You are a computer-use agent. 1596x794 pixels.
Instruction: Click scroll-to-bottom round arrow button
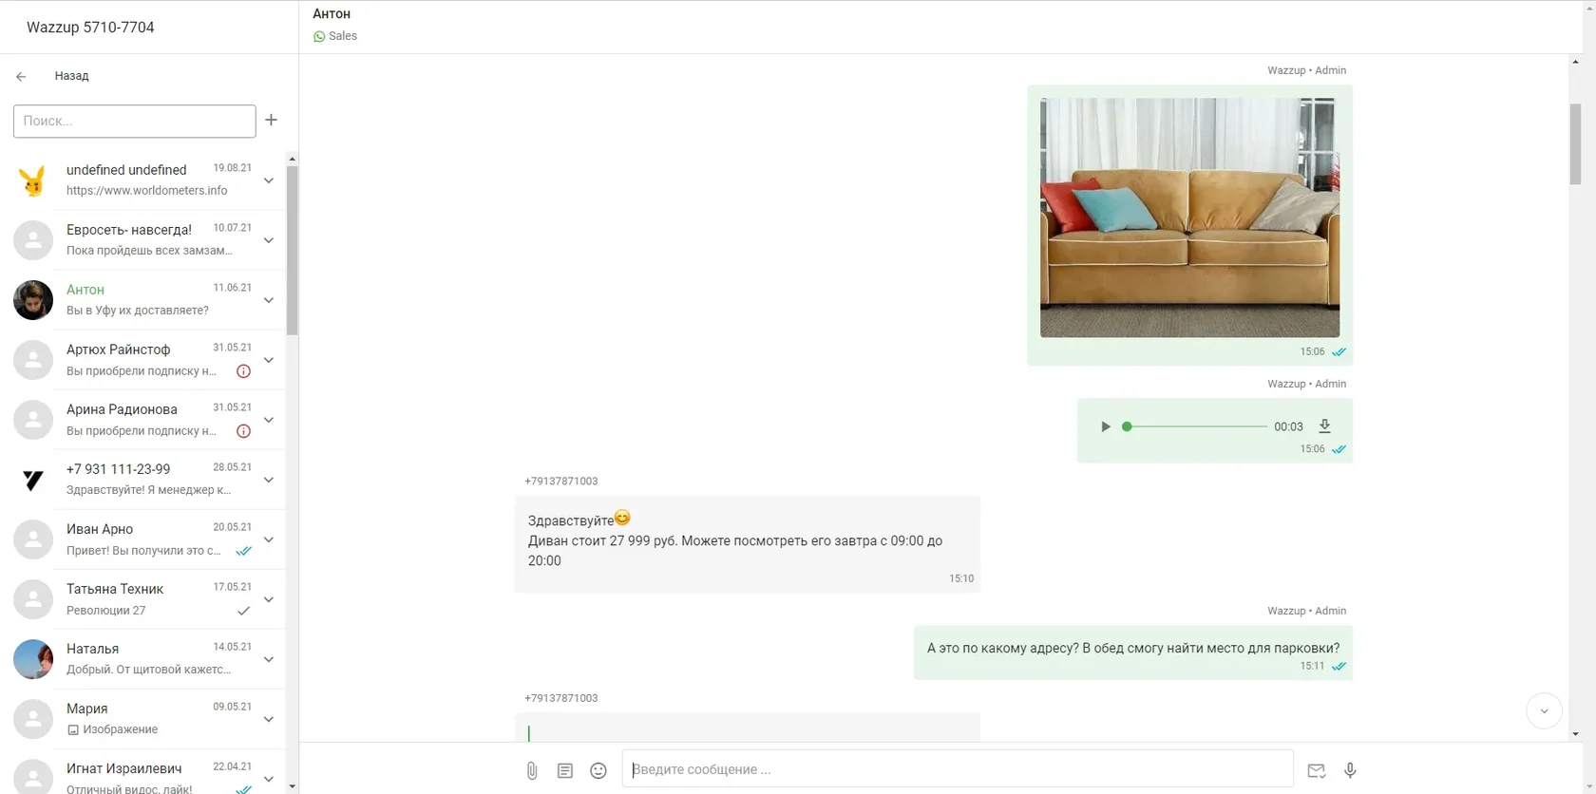1544,710
